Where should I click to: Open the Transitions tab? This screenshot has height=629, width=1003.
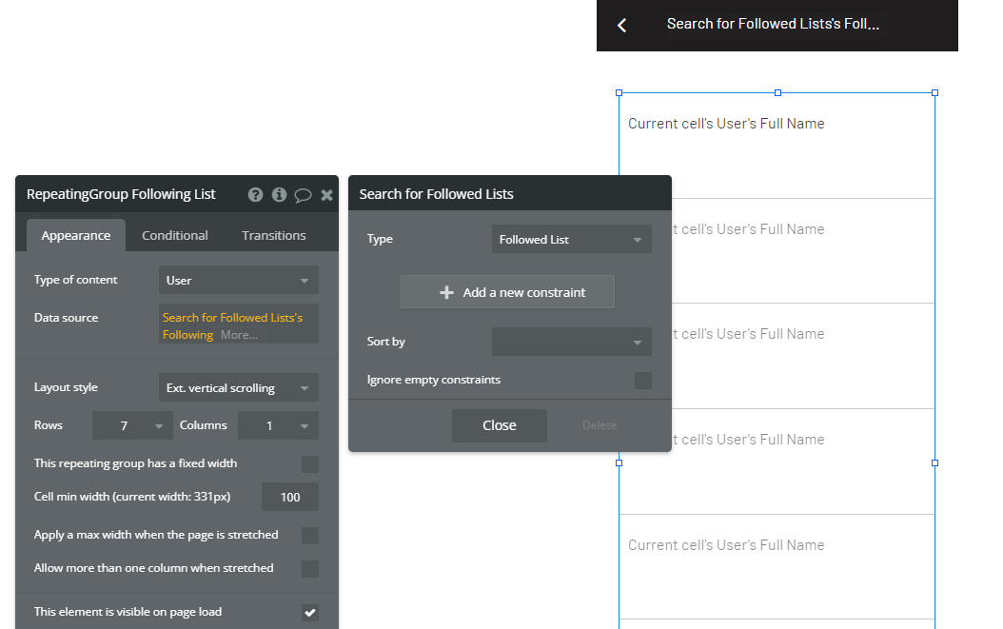click(274, 236)
